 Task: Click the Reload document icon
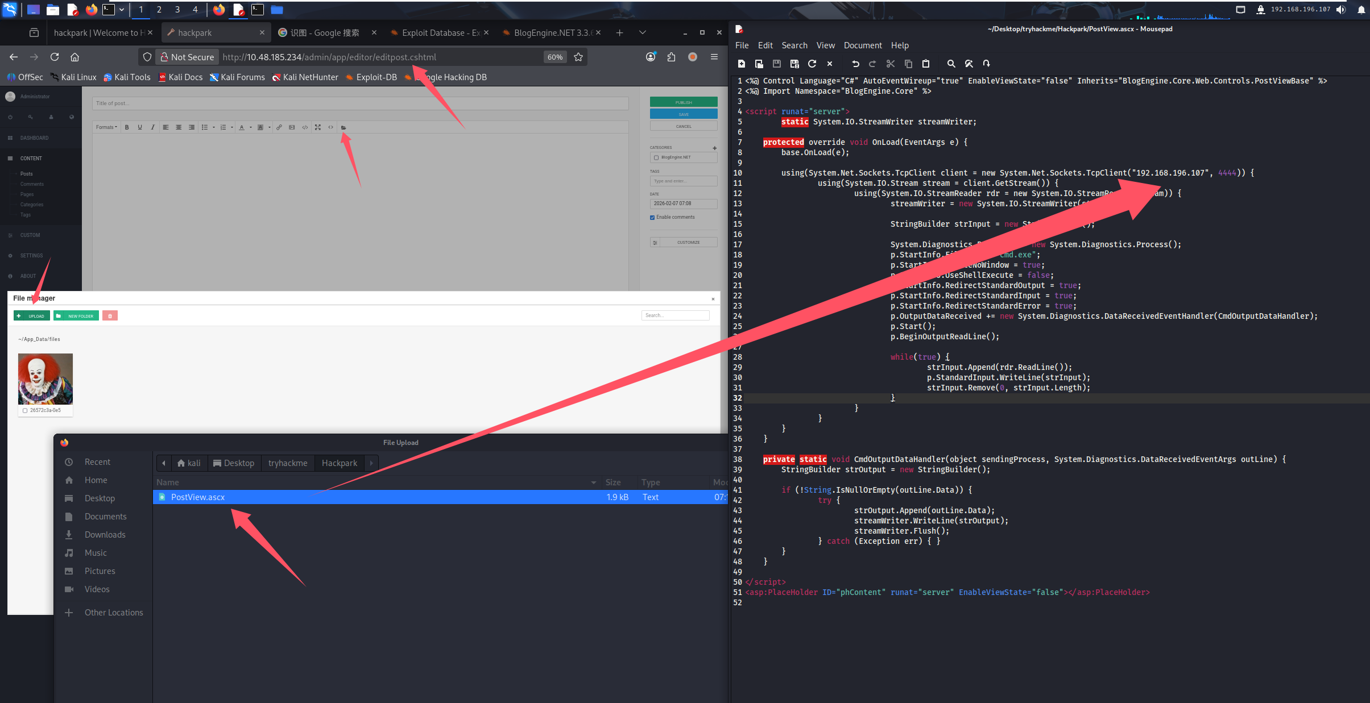tap(812, 64)
